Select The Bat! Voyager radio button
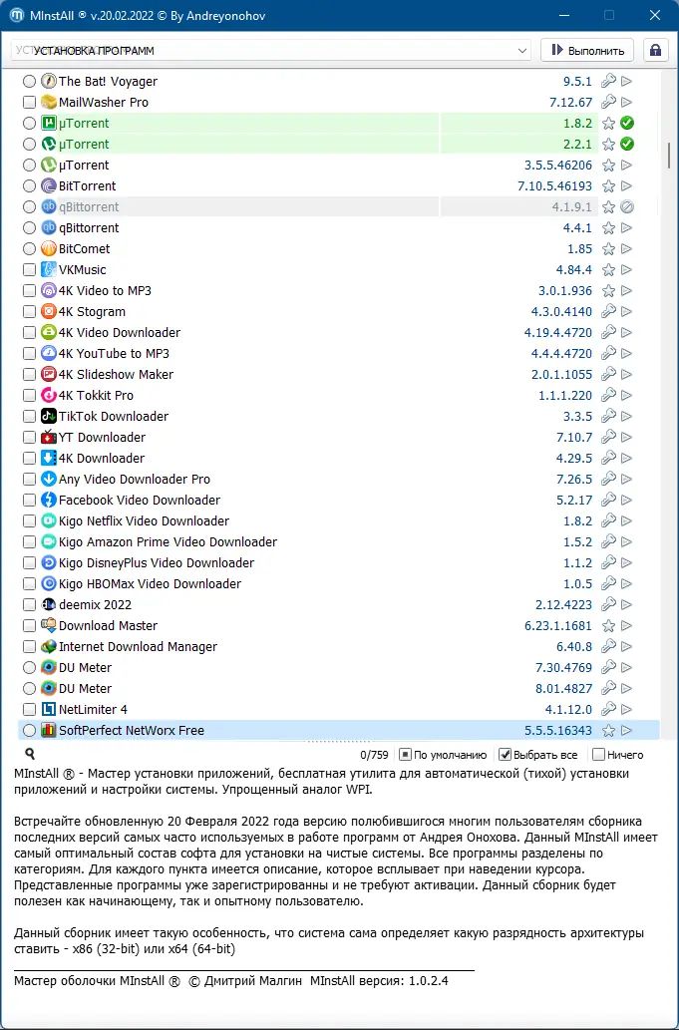The image size is (679, 1030). coord(29,82)
